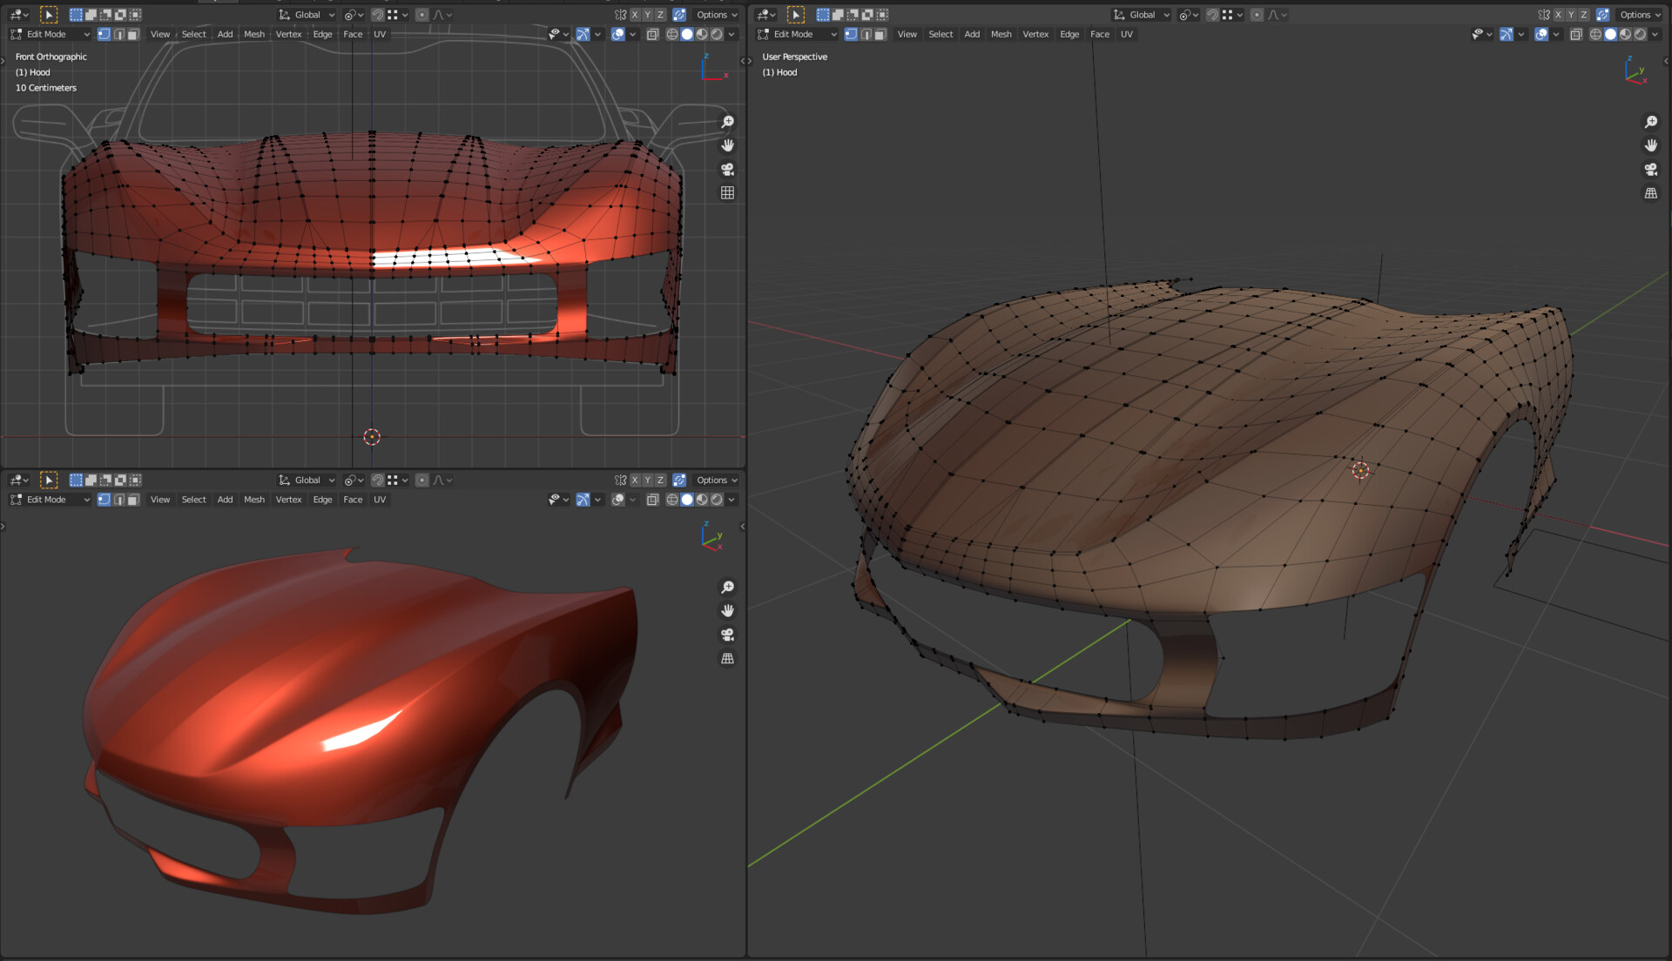Zoom view icon in Front Orthographic viewport

pyautogui.click(x=727, y=122)
